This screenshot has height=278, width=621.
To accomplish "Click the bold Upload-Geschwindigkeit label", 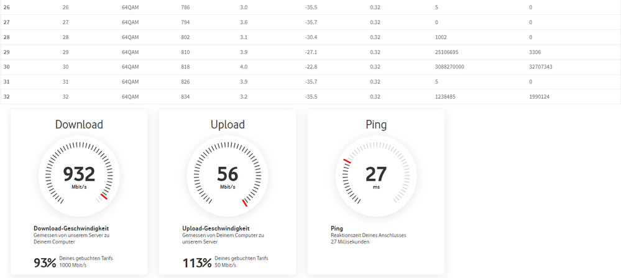I will pyautogui.click(x=216, y=228).
